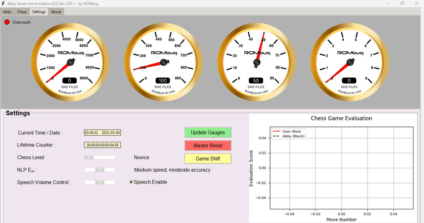This screenshot has height=223, width=424.
Task: Click the yellow Game Shift button
Action: point(208,158)
